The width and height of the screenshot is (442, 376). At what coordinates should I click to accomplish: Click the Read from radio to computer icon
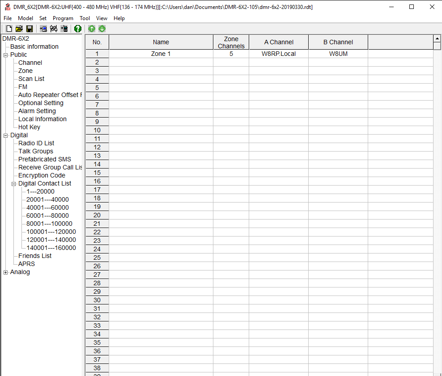point(43,29)
